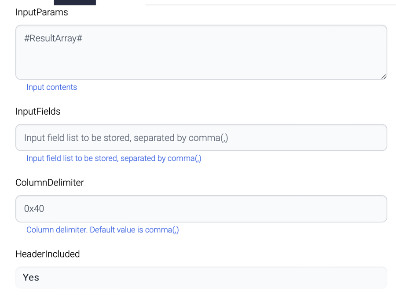396x298 pixels.
Task: Open the Input contents helper link
Action: coord(51,87)
